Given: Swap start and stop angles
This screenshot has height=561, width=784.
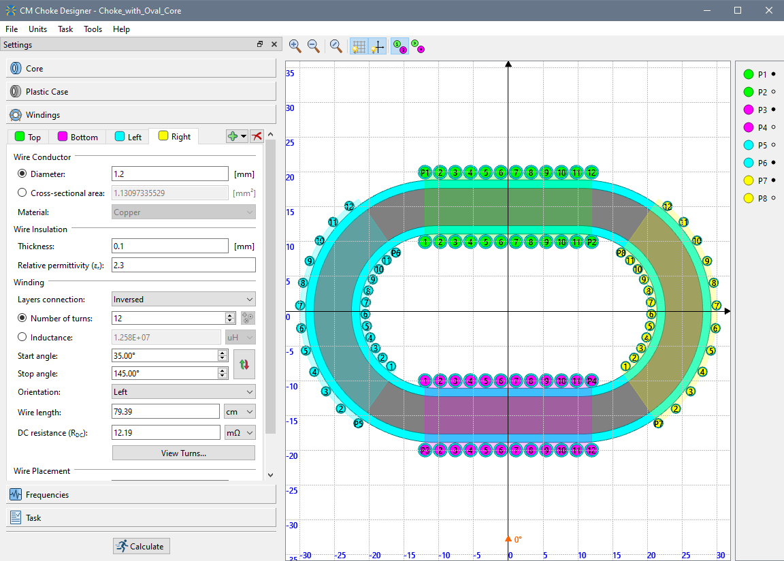Looking at the screenshot, I should tap(244, 364).
